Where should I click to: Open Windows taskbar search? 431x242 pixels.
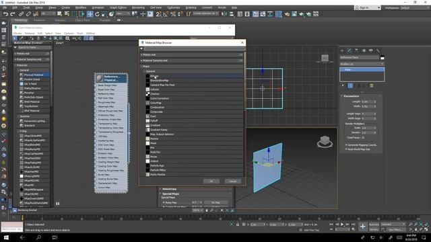(38, 237)
